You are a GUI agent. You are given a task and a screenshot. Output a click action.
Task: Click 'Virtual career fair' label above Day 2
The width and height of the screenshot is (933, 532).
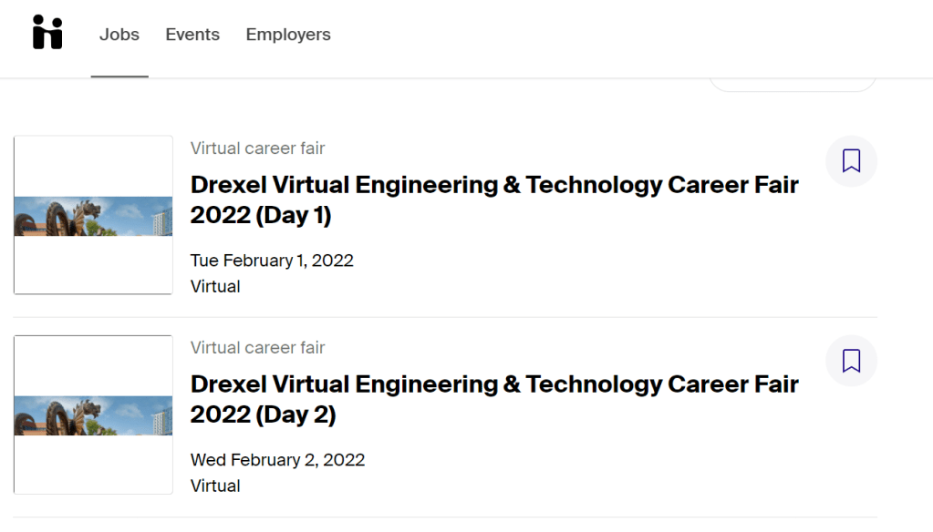(257, 348)
